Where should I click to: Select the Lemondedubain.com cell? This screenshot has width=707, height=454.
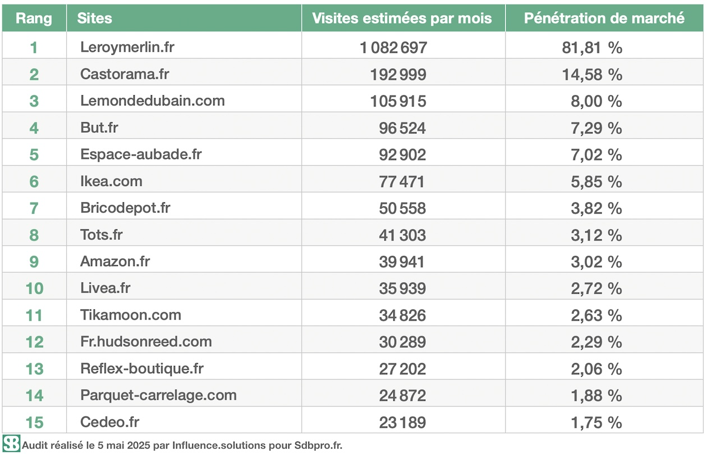pyautogui.click(x=153, y=101)
